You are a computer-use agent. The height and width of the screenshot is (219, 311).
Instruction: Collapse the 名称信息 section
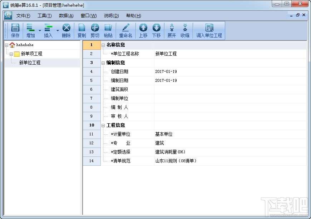click(103, 45)
